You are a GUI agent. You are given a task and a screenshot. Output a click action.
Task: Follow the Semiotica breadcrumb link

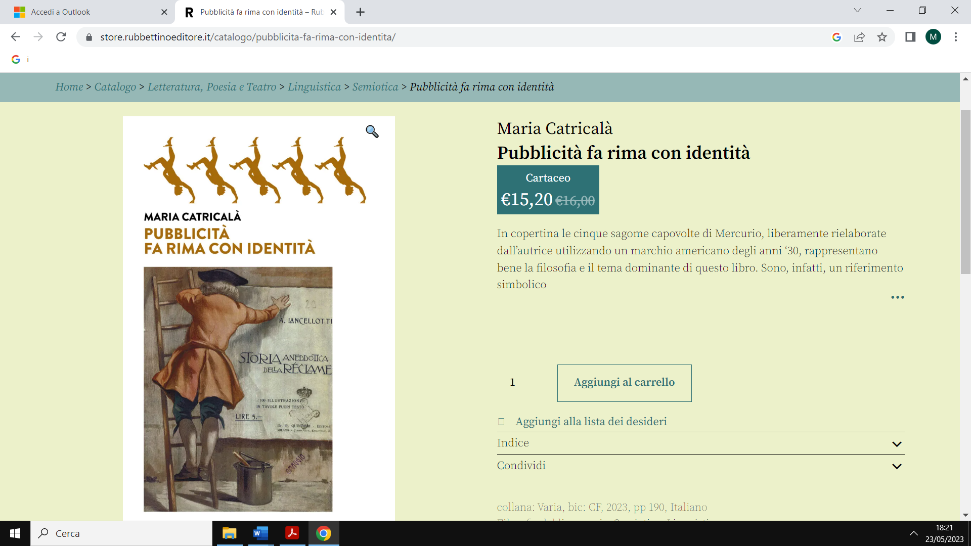375,87
